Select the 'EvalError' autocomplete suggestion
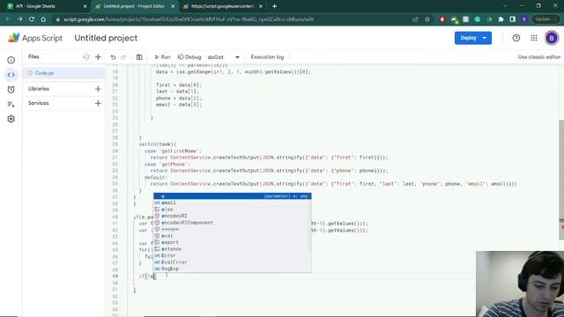Viewport: 564px width, 317px height. pos(233,262)
